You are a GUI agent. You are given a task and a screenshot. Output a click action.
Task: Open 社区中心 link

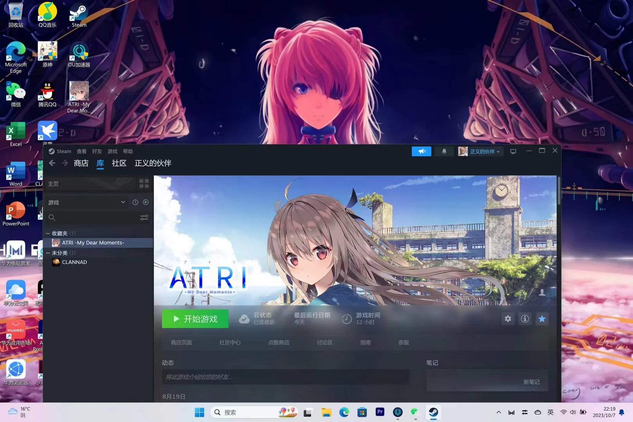coord(230,342)
